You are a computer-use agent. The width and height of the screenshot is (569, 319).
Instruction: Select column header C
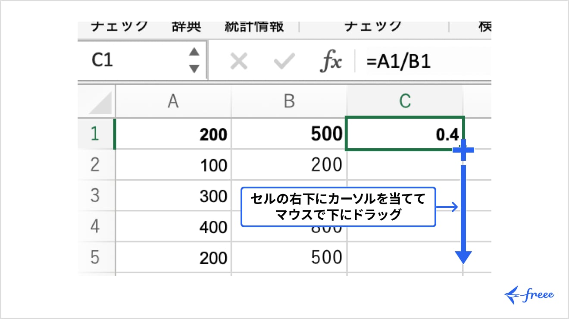click(x=404, y=101)
